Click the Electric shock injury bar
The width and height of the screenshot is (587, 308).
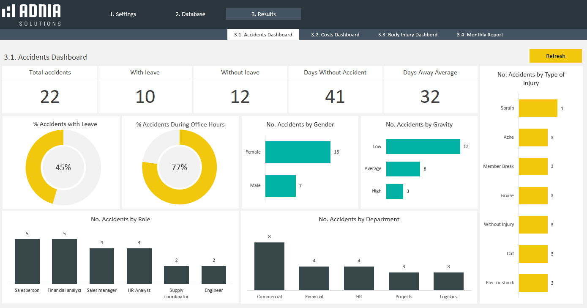click(x=533, y=283)
